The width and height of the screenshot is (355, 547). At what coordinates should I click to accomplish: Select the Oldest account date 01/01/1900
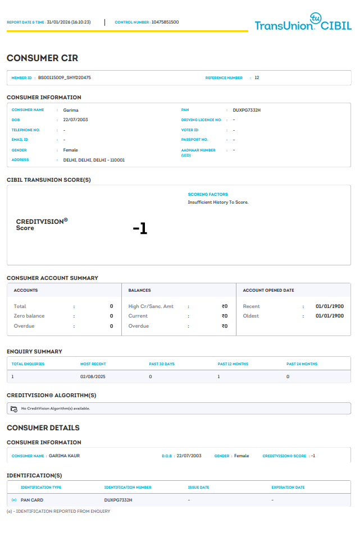330,316
